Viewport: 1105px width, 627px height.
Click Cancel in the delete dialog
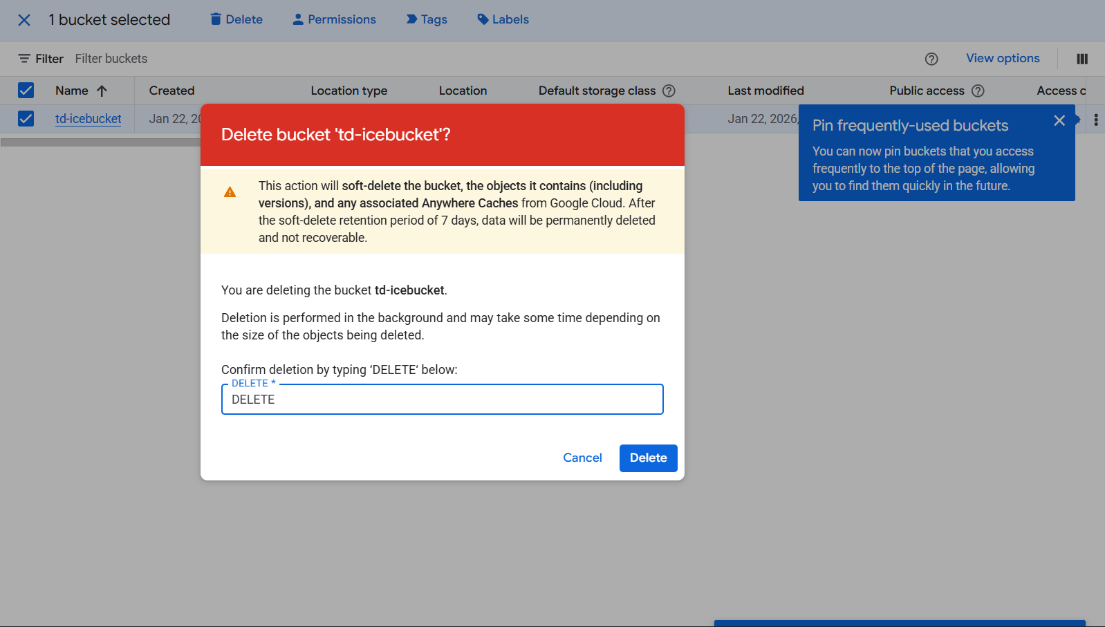coord(582,458)
